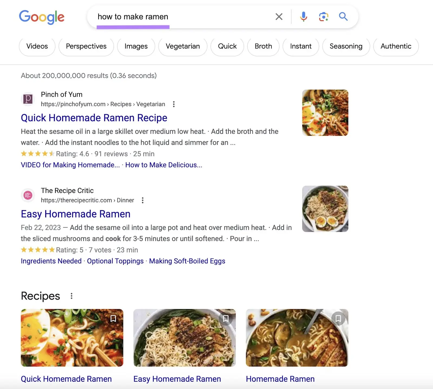
Task: Select the Images filter chip
Action: (x=136, y=46)
